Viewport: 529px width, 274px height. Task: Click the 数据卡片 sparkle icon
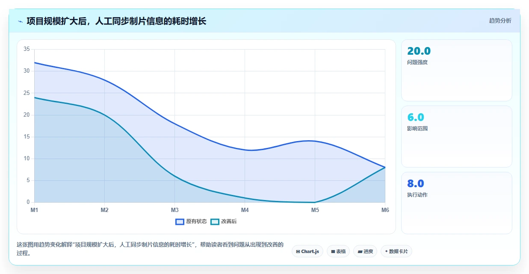[x=386, y=251]
